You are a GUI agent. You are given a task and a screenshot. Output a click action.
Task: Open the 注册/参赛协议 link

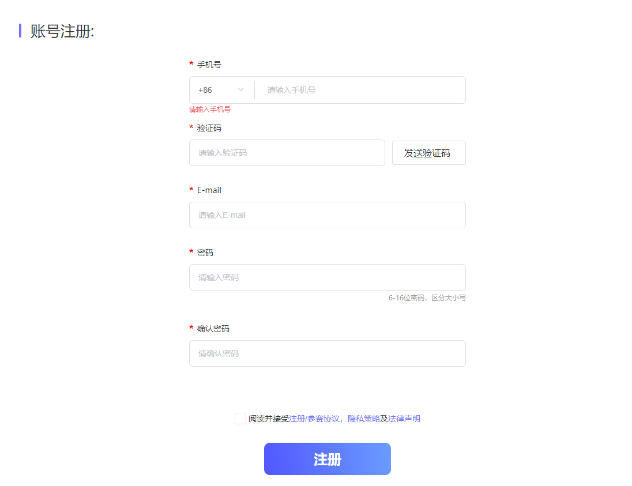click(314, 419)
